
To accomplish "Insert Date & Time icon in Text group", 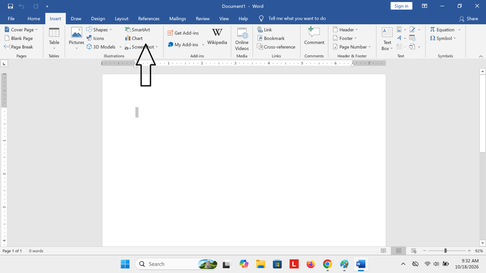I will [412, 38].
